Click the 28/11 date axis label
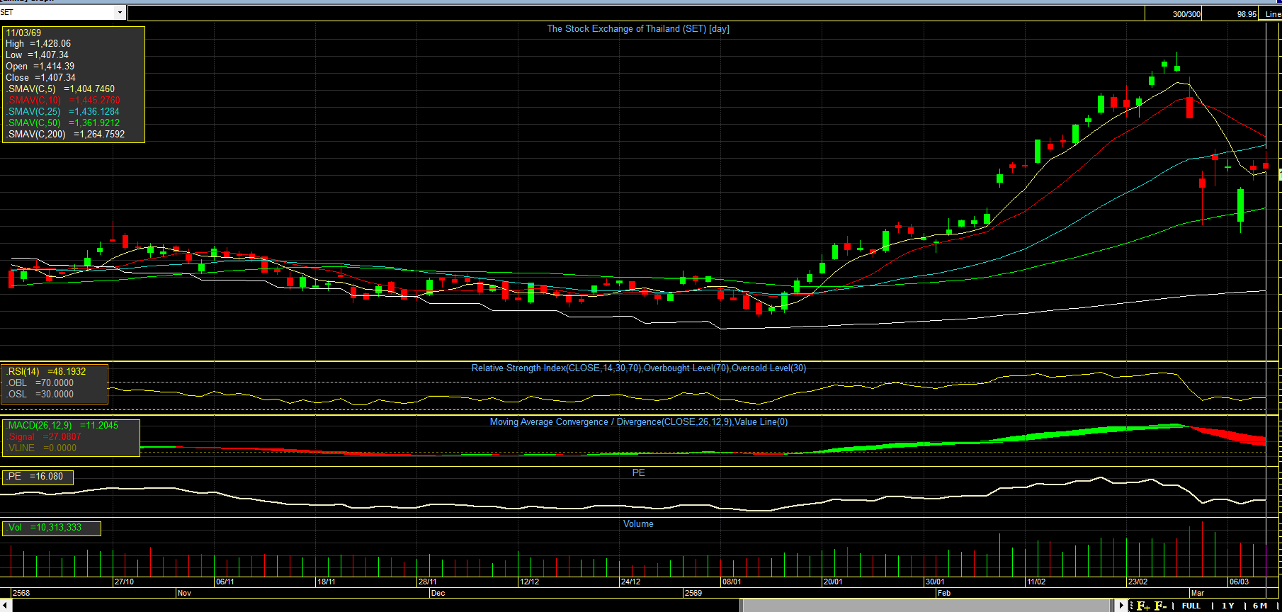 (428, 582)
